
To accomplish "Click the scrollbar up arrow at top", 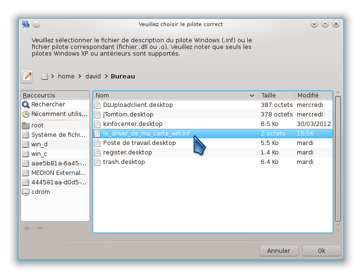I will click(338, 93).
